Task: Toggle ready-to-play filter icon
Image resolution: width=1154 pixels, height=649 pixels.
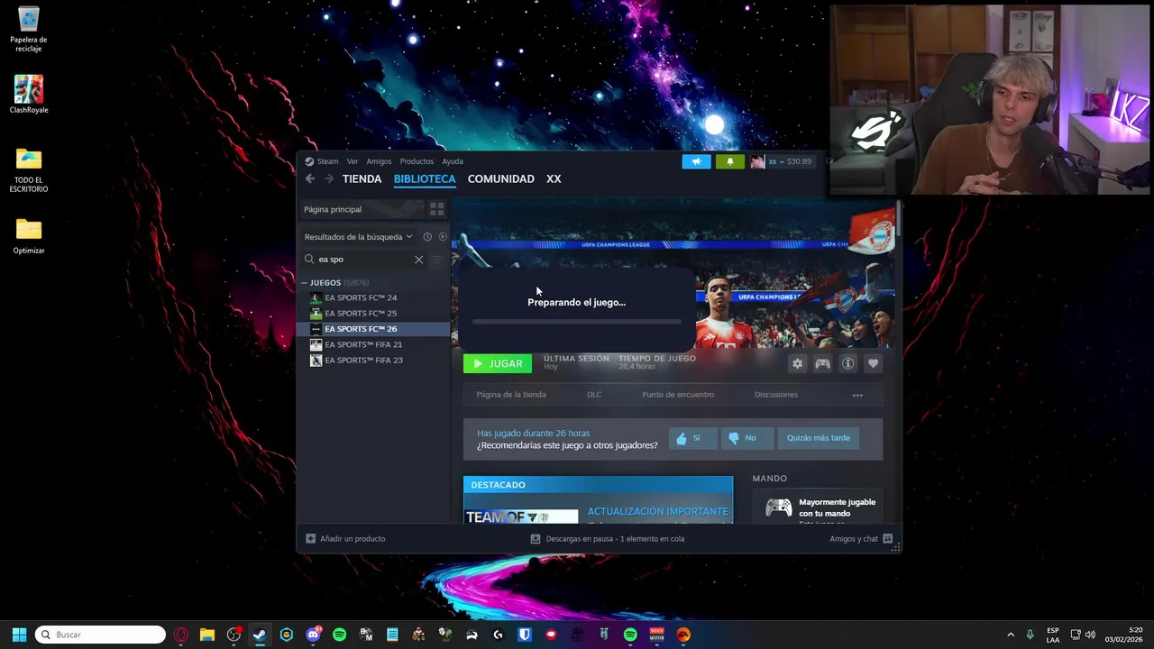Action: [443, 237]
